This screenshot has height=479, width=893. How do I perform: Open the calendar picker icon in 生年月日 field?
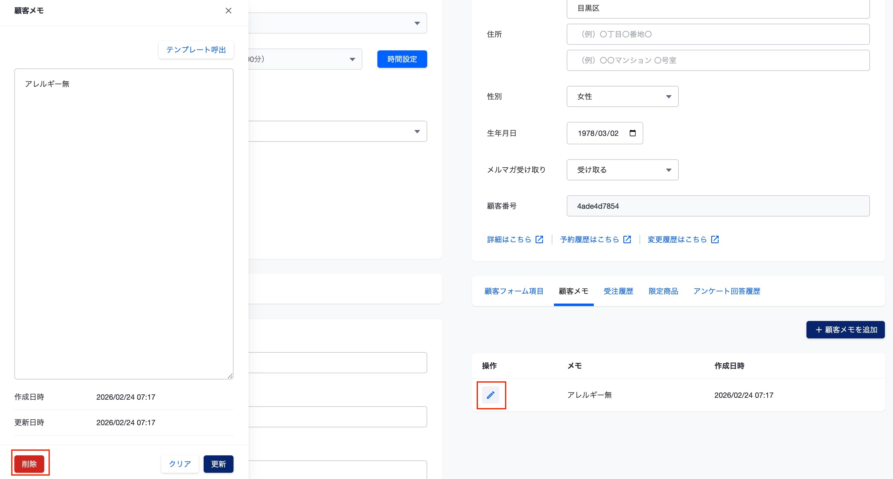[632, 133]
